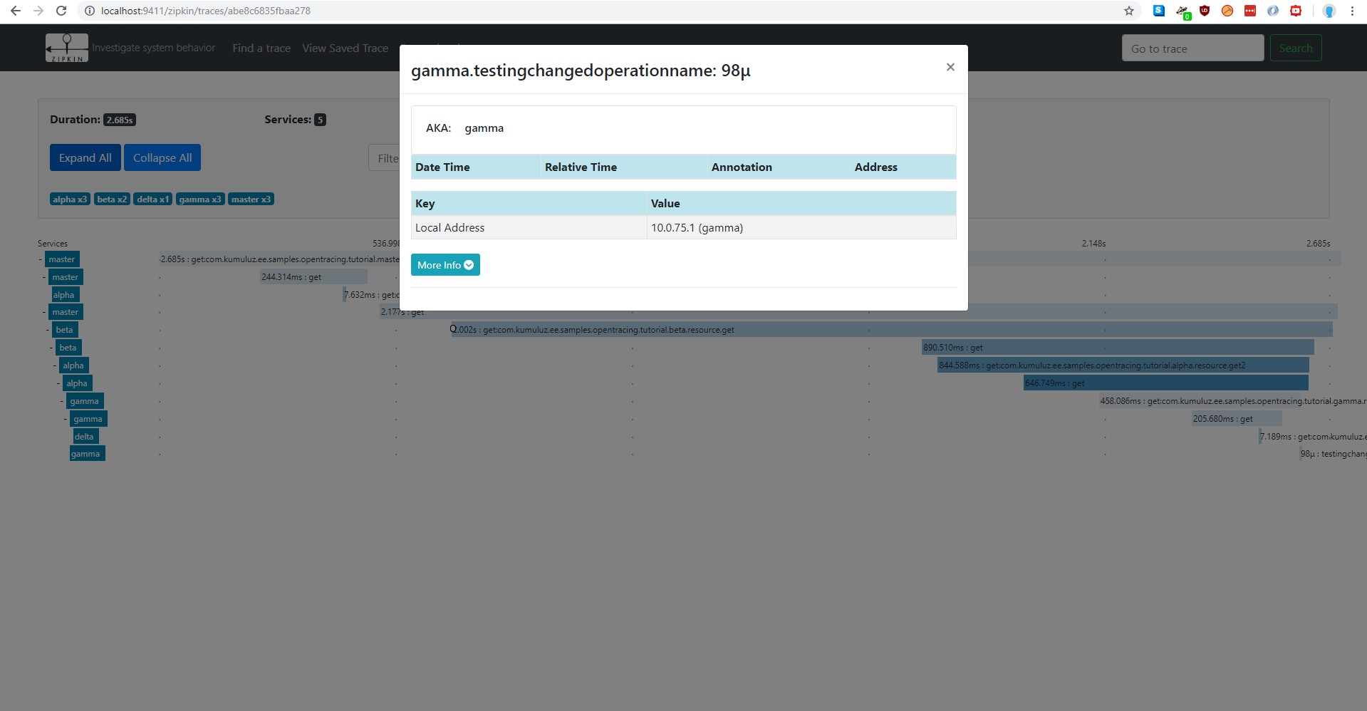Click the 10.0.75.1 (gamma) value cell

[801, 228]
